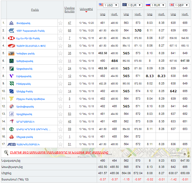This screenshot has height=183, width=192.
Task: Click the UK flag icon near GBP
Action: [172, 5]
